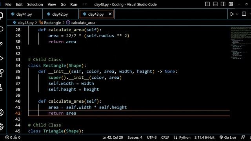Show more menus via ellipsis

(85, 4)
